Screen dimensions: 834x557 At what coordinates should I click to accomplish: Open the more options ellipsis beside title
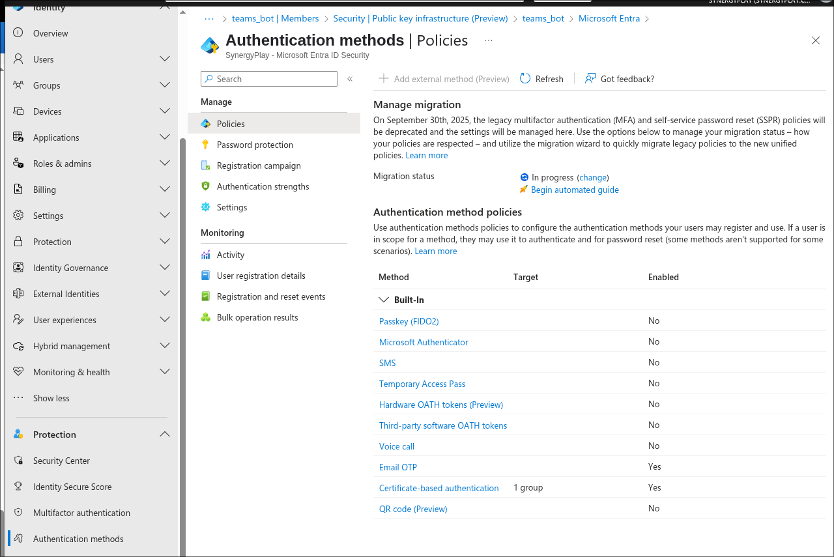click(489, 40)
